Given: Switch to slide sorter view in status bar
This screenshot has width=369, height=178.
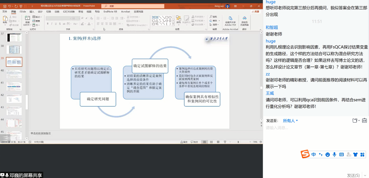Looking at the screenshot, I should tap(211, 142).
